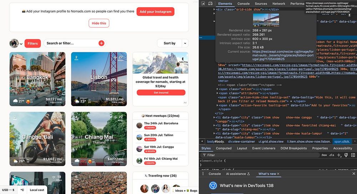Viewport: 357px width, 194px height.
Task: Click the Sort by button
Action: [x=170, y=43]
